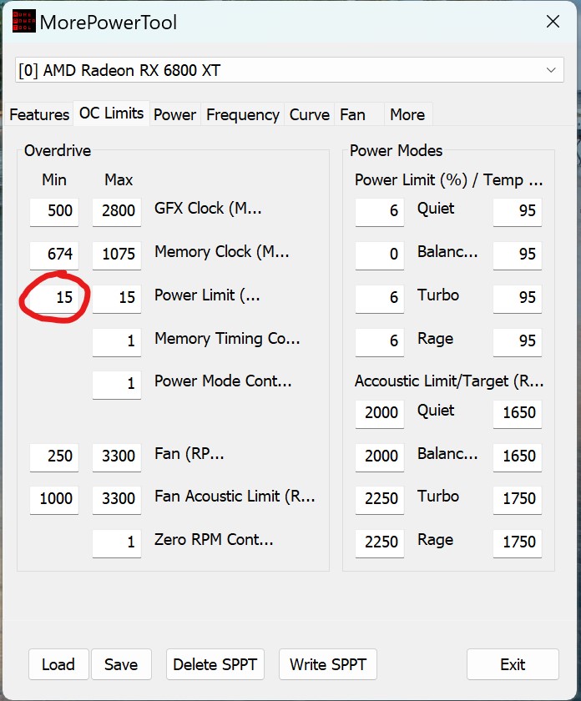581x701 pixels.
Task: Click Quiet power limit percent field
Action: click(380, 211)
